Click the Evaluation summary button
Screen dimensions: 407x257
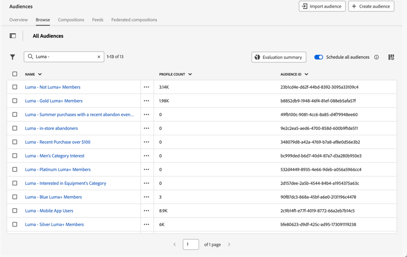point(279,57)
